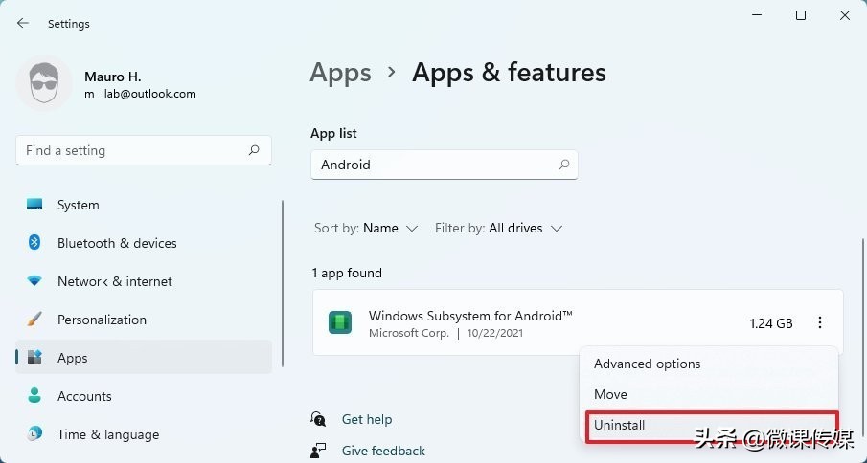Image resolution: width=867 pixels, height=463 pixels.
Task: Choose Advanced options in context menu
Action: pos(709,364)
